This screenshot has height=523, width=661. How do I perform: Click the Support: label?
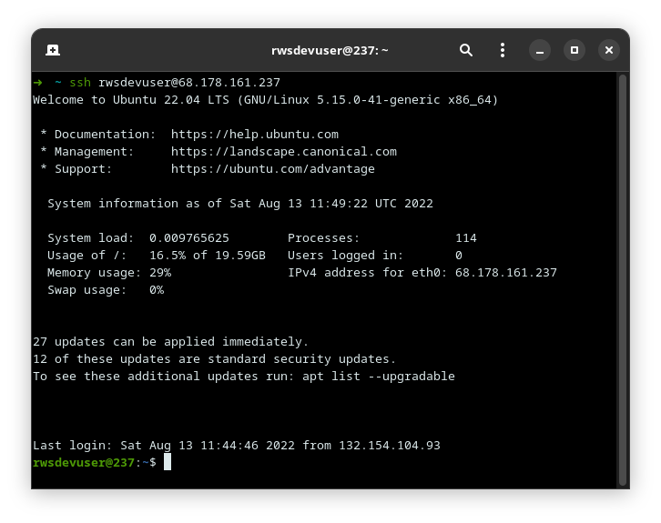click(83, 169)
